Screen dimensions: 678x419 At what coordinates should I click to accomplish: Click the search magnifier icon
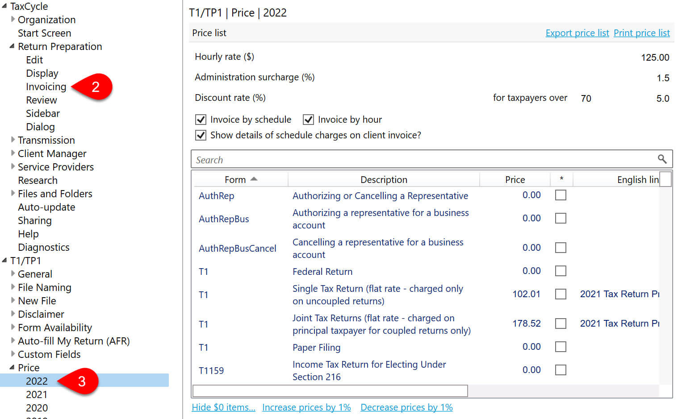coord(662,159)
